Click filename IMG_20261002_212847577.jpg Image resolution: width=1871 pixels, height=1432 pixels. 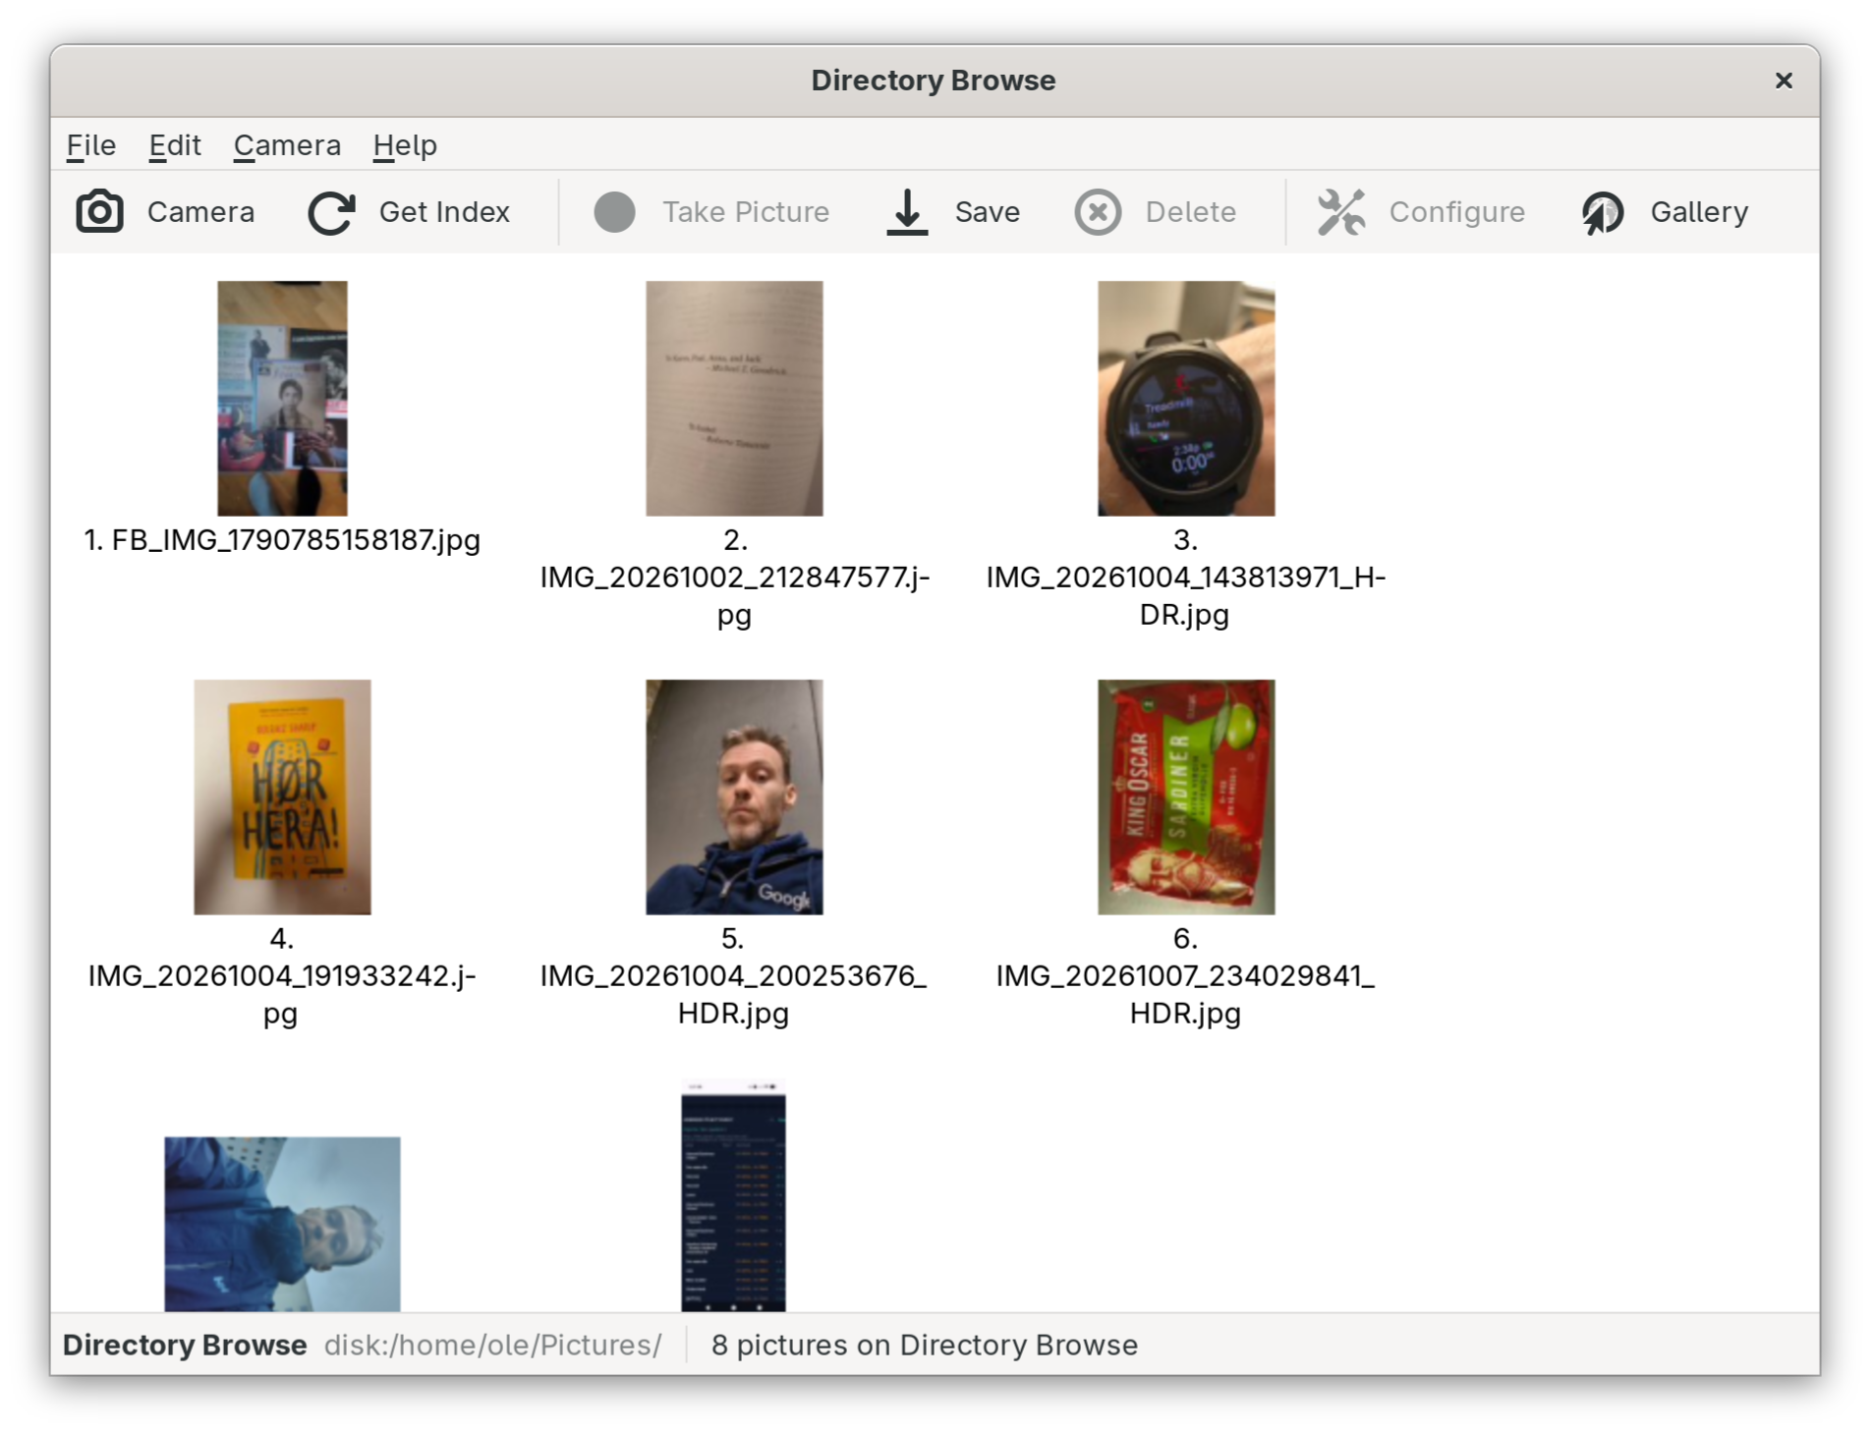click(x=734, y=595)
